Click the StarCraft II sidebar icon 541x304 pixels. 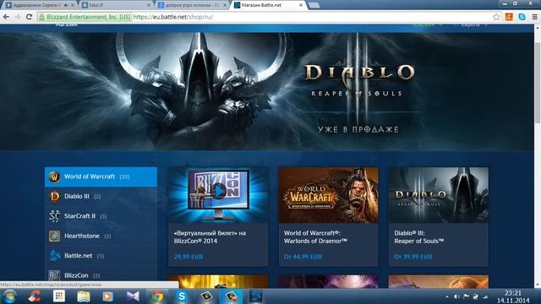click(54, 216)
